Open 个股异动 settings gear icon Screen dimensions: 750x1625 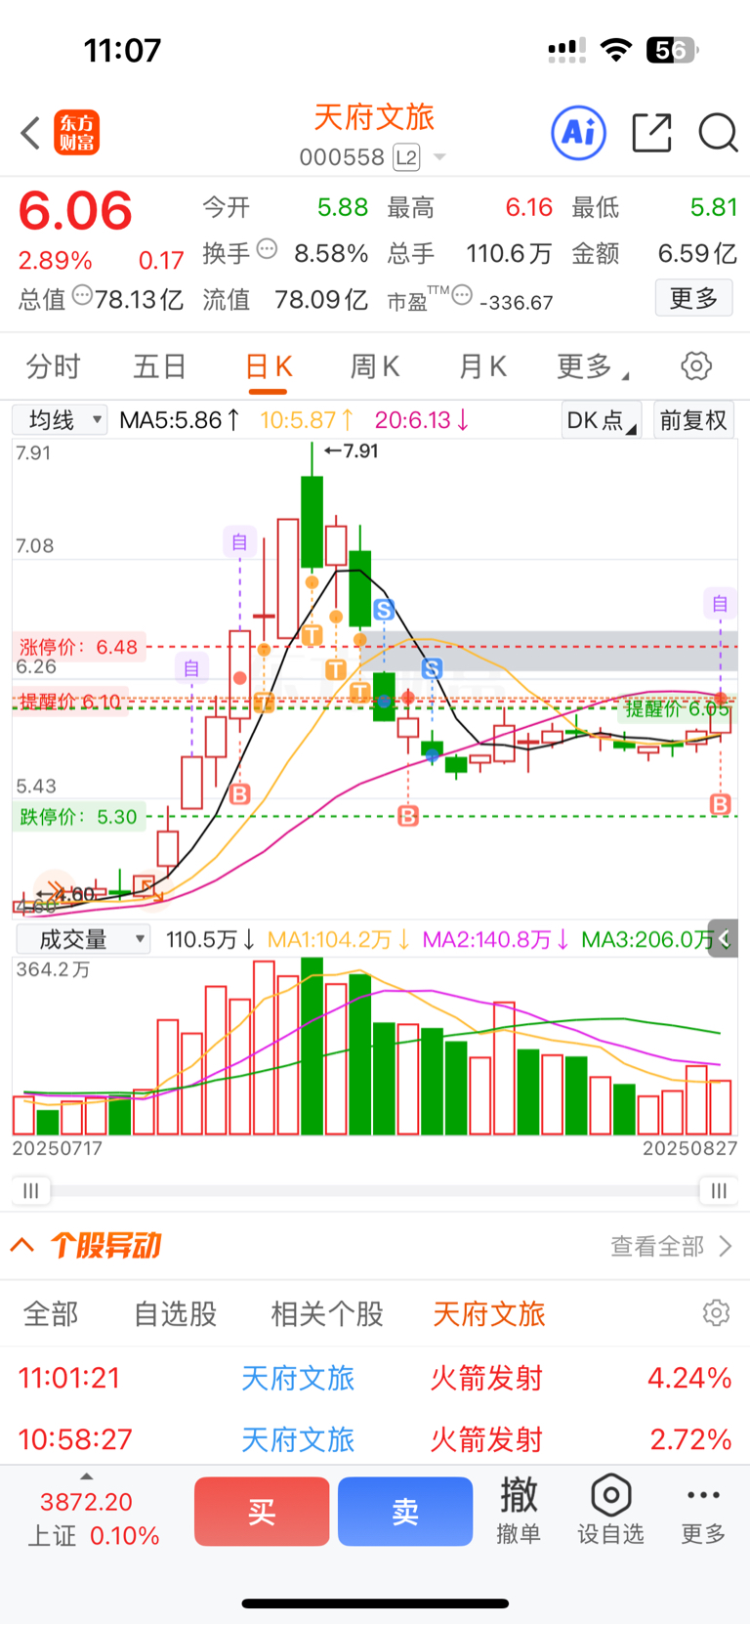[716, 1312]
